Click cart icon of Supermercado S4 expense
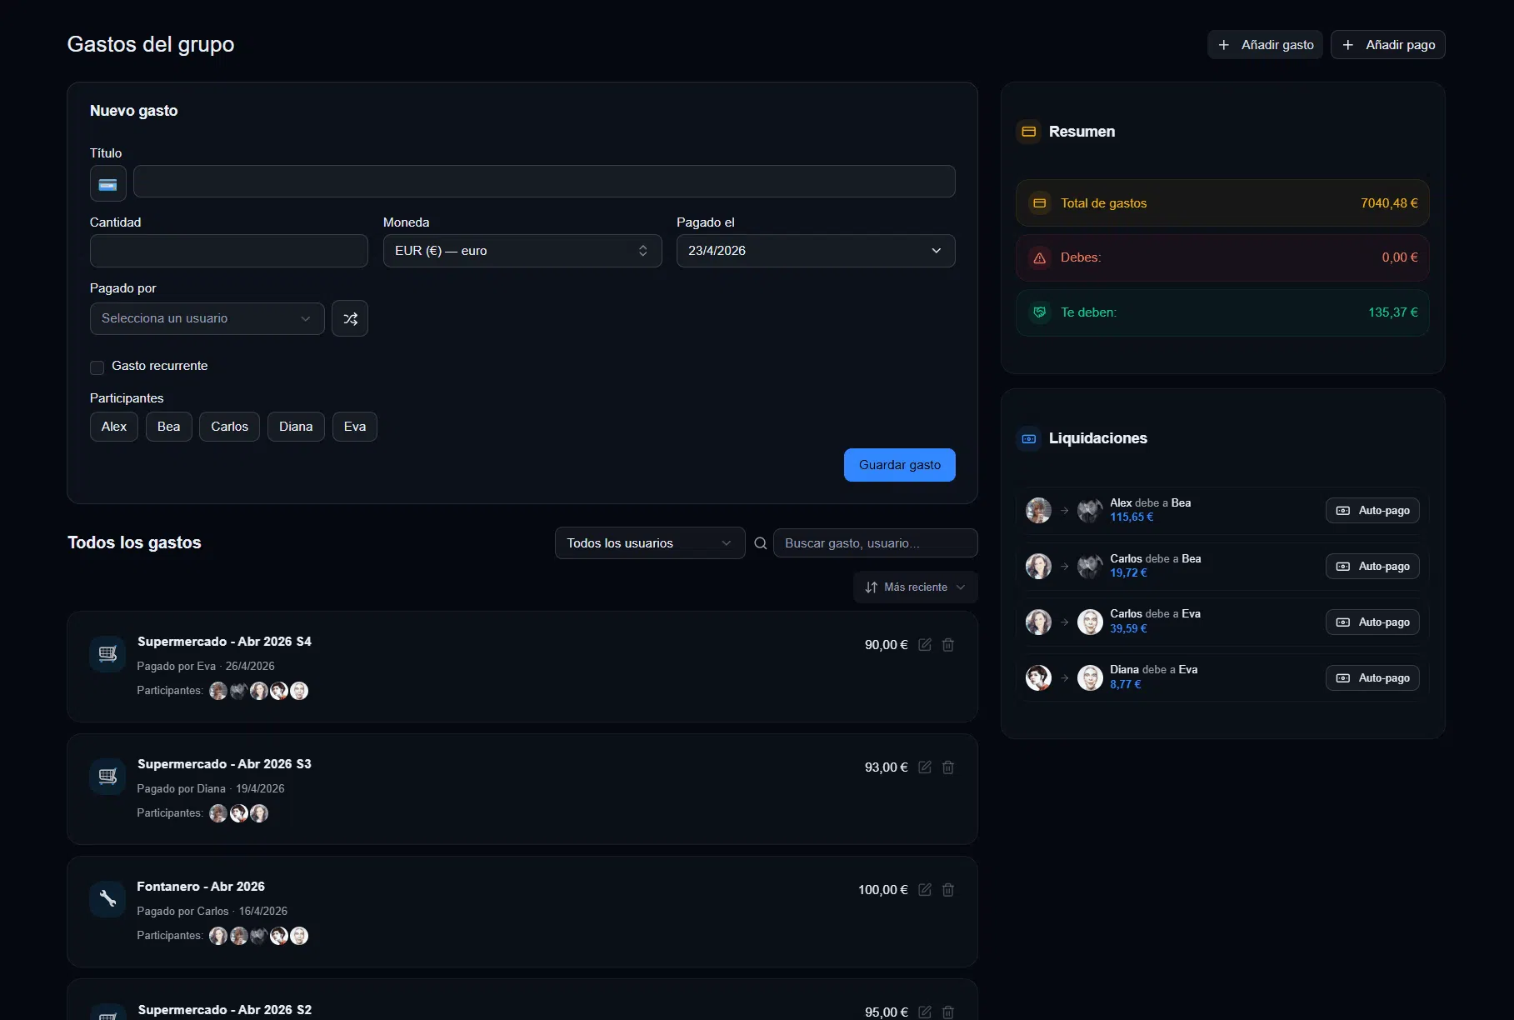The image size is (1514, 1020). coord(107,654)
